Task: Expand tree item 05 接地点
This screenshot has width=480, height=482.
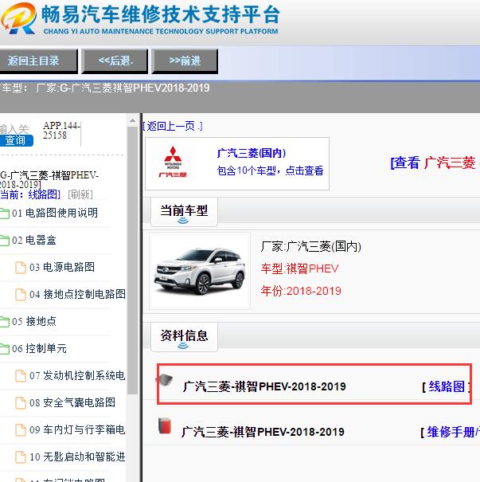Action: coord(34,322)
